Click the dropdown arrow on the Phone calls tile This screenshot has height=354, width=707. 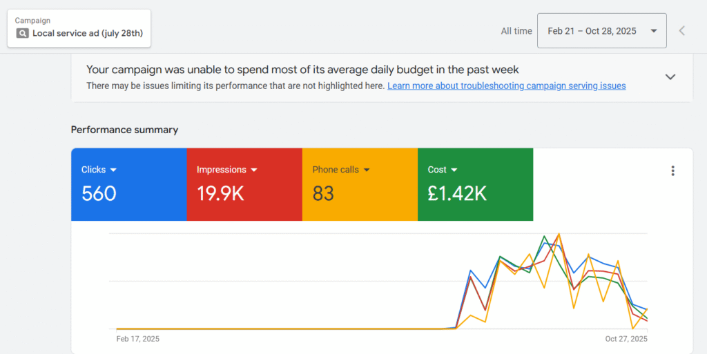[x=367, y=170]
